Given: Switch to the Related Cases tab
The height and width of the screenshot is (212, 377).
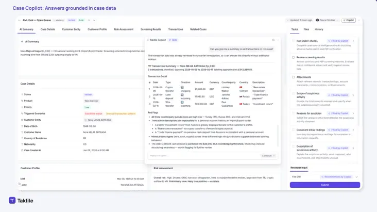Looking at the screenshot, I should pos(198,29).
